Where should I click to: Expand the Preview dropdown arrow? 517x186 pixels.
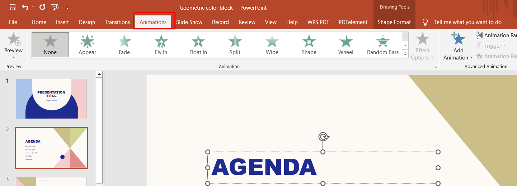click(x=14, y=57)
